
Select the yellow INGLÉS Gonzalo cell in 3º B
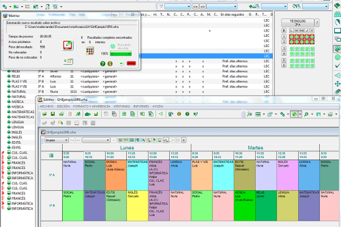(138, 205)
